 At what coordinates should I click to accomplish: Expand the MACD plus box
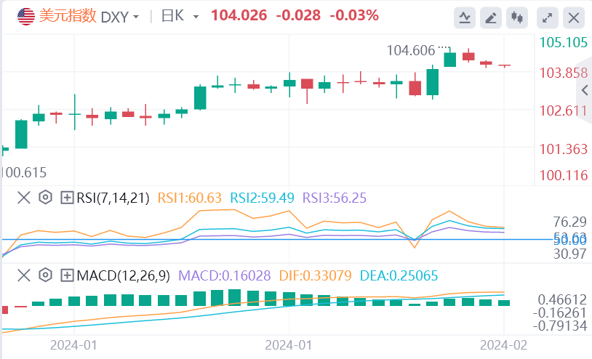point(66,275)
